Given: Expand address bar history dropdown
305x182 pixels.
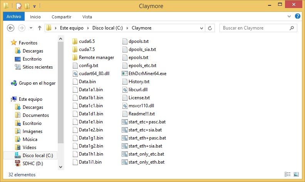Looking at the screenshot, I should coord(201,28).
